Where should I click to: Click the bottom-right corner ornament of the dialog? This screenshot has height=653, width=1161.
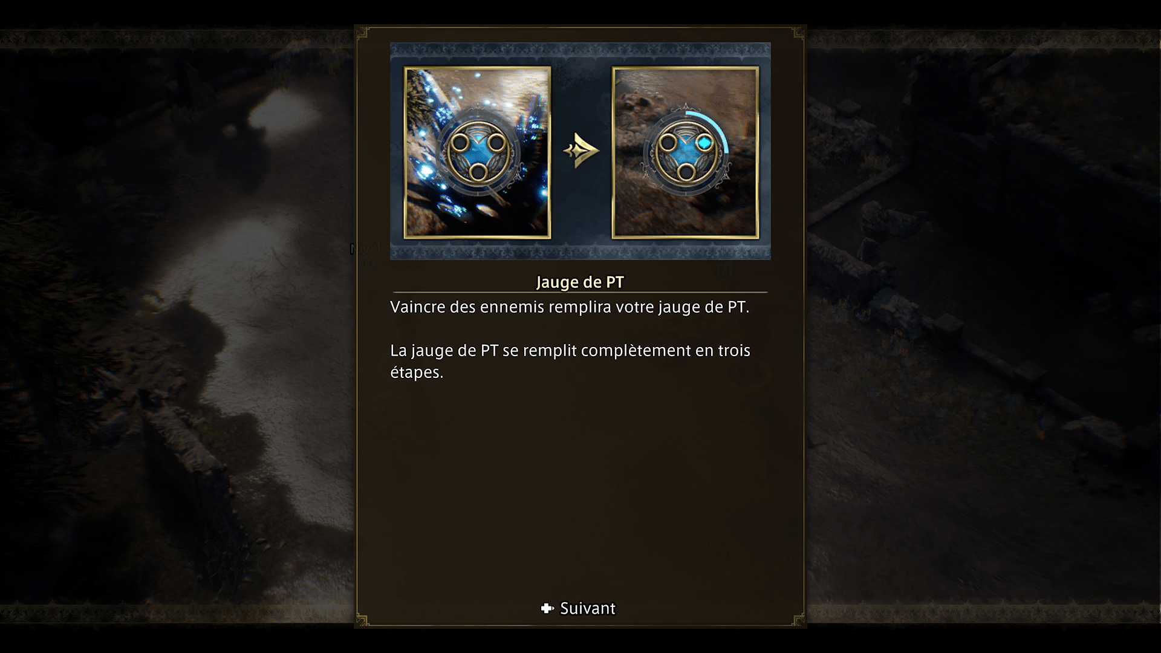(x=798, y=620)
